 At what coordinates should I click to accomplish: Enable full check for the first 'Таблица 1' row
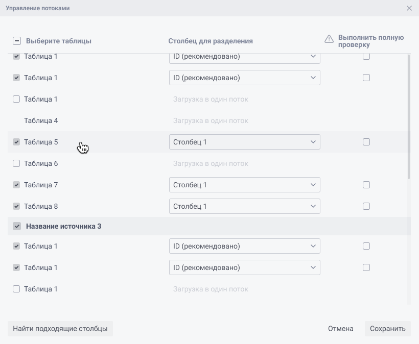[x=366, y=56]
